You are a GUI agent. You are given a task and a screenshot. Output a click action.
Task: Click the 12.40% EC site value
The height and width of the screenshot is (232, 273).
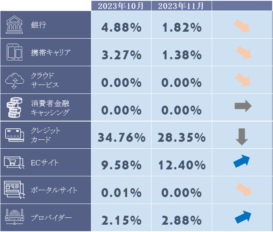click(x=182, y=165)
